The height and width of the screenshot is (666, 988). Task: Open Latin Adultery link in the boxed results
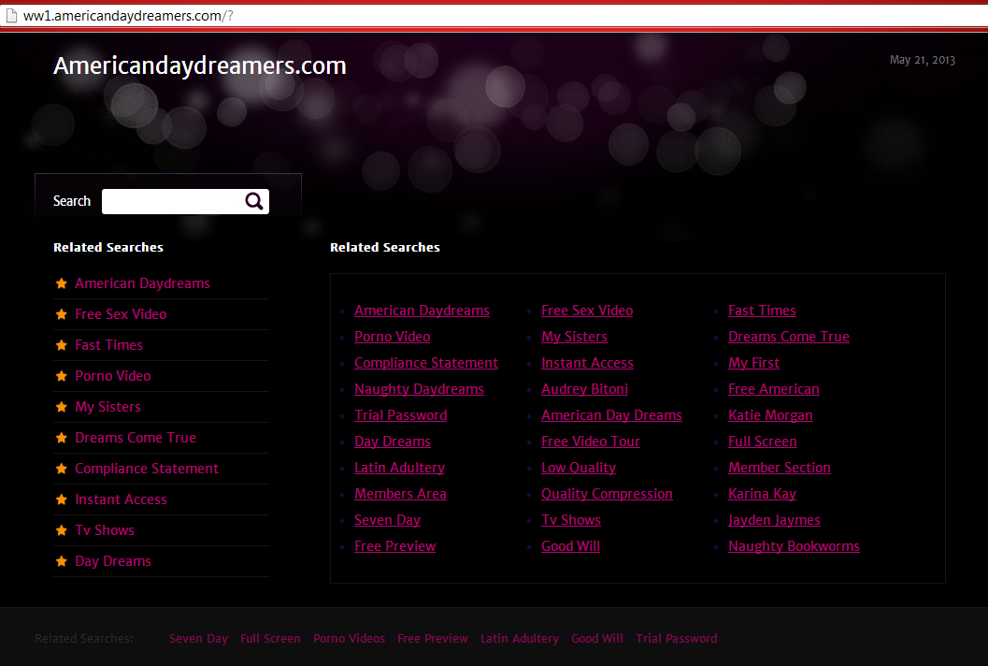[399, 468]
